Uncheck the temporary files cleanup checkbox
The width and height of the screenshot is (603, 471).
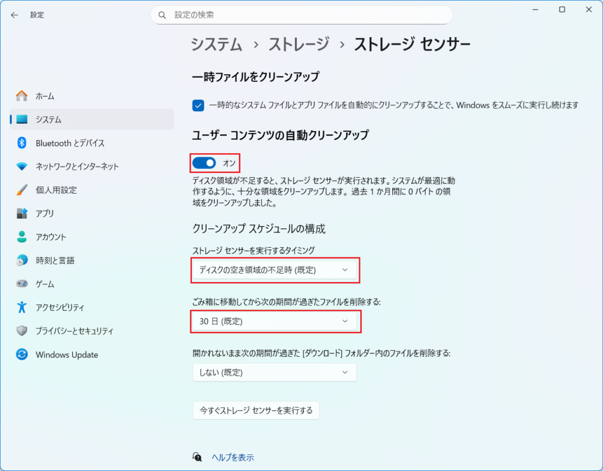click(198, 105)
